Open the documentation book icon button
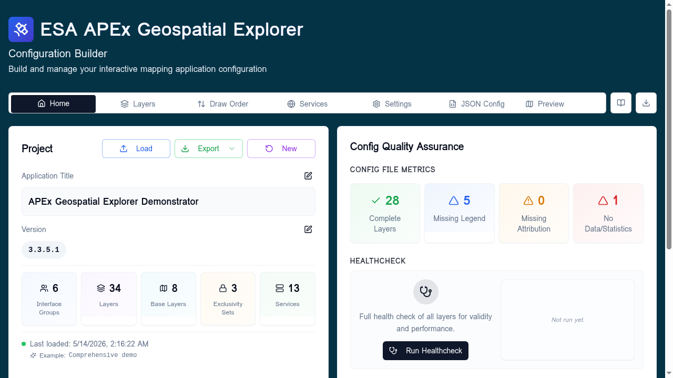 [621, 103]
